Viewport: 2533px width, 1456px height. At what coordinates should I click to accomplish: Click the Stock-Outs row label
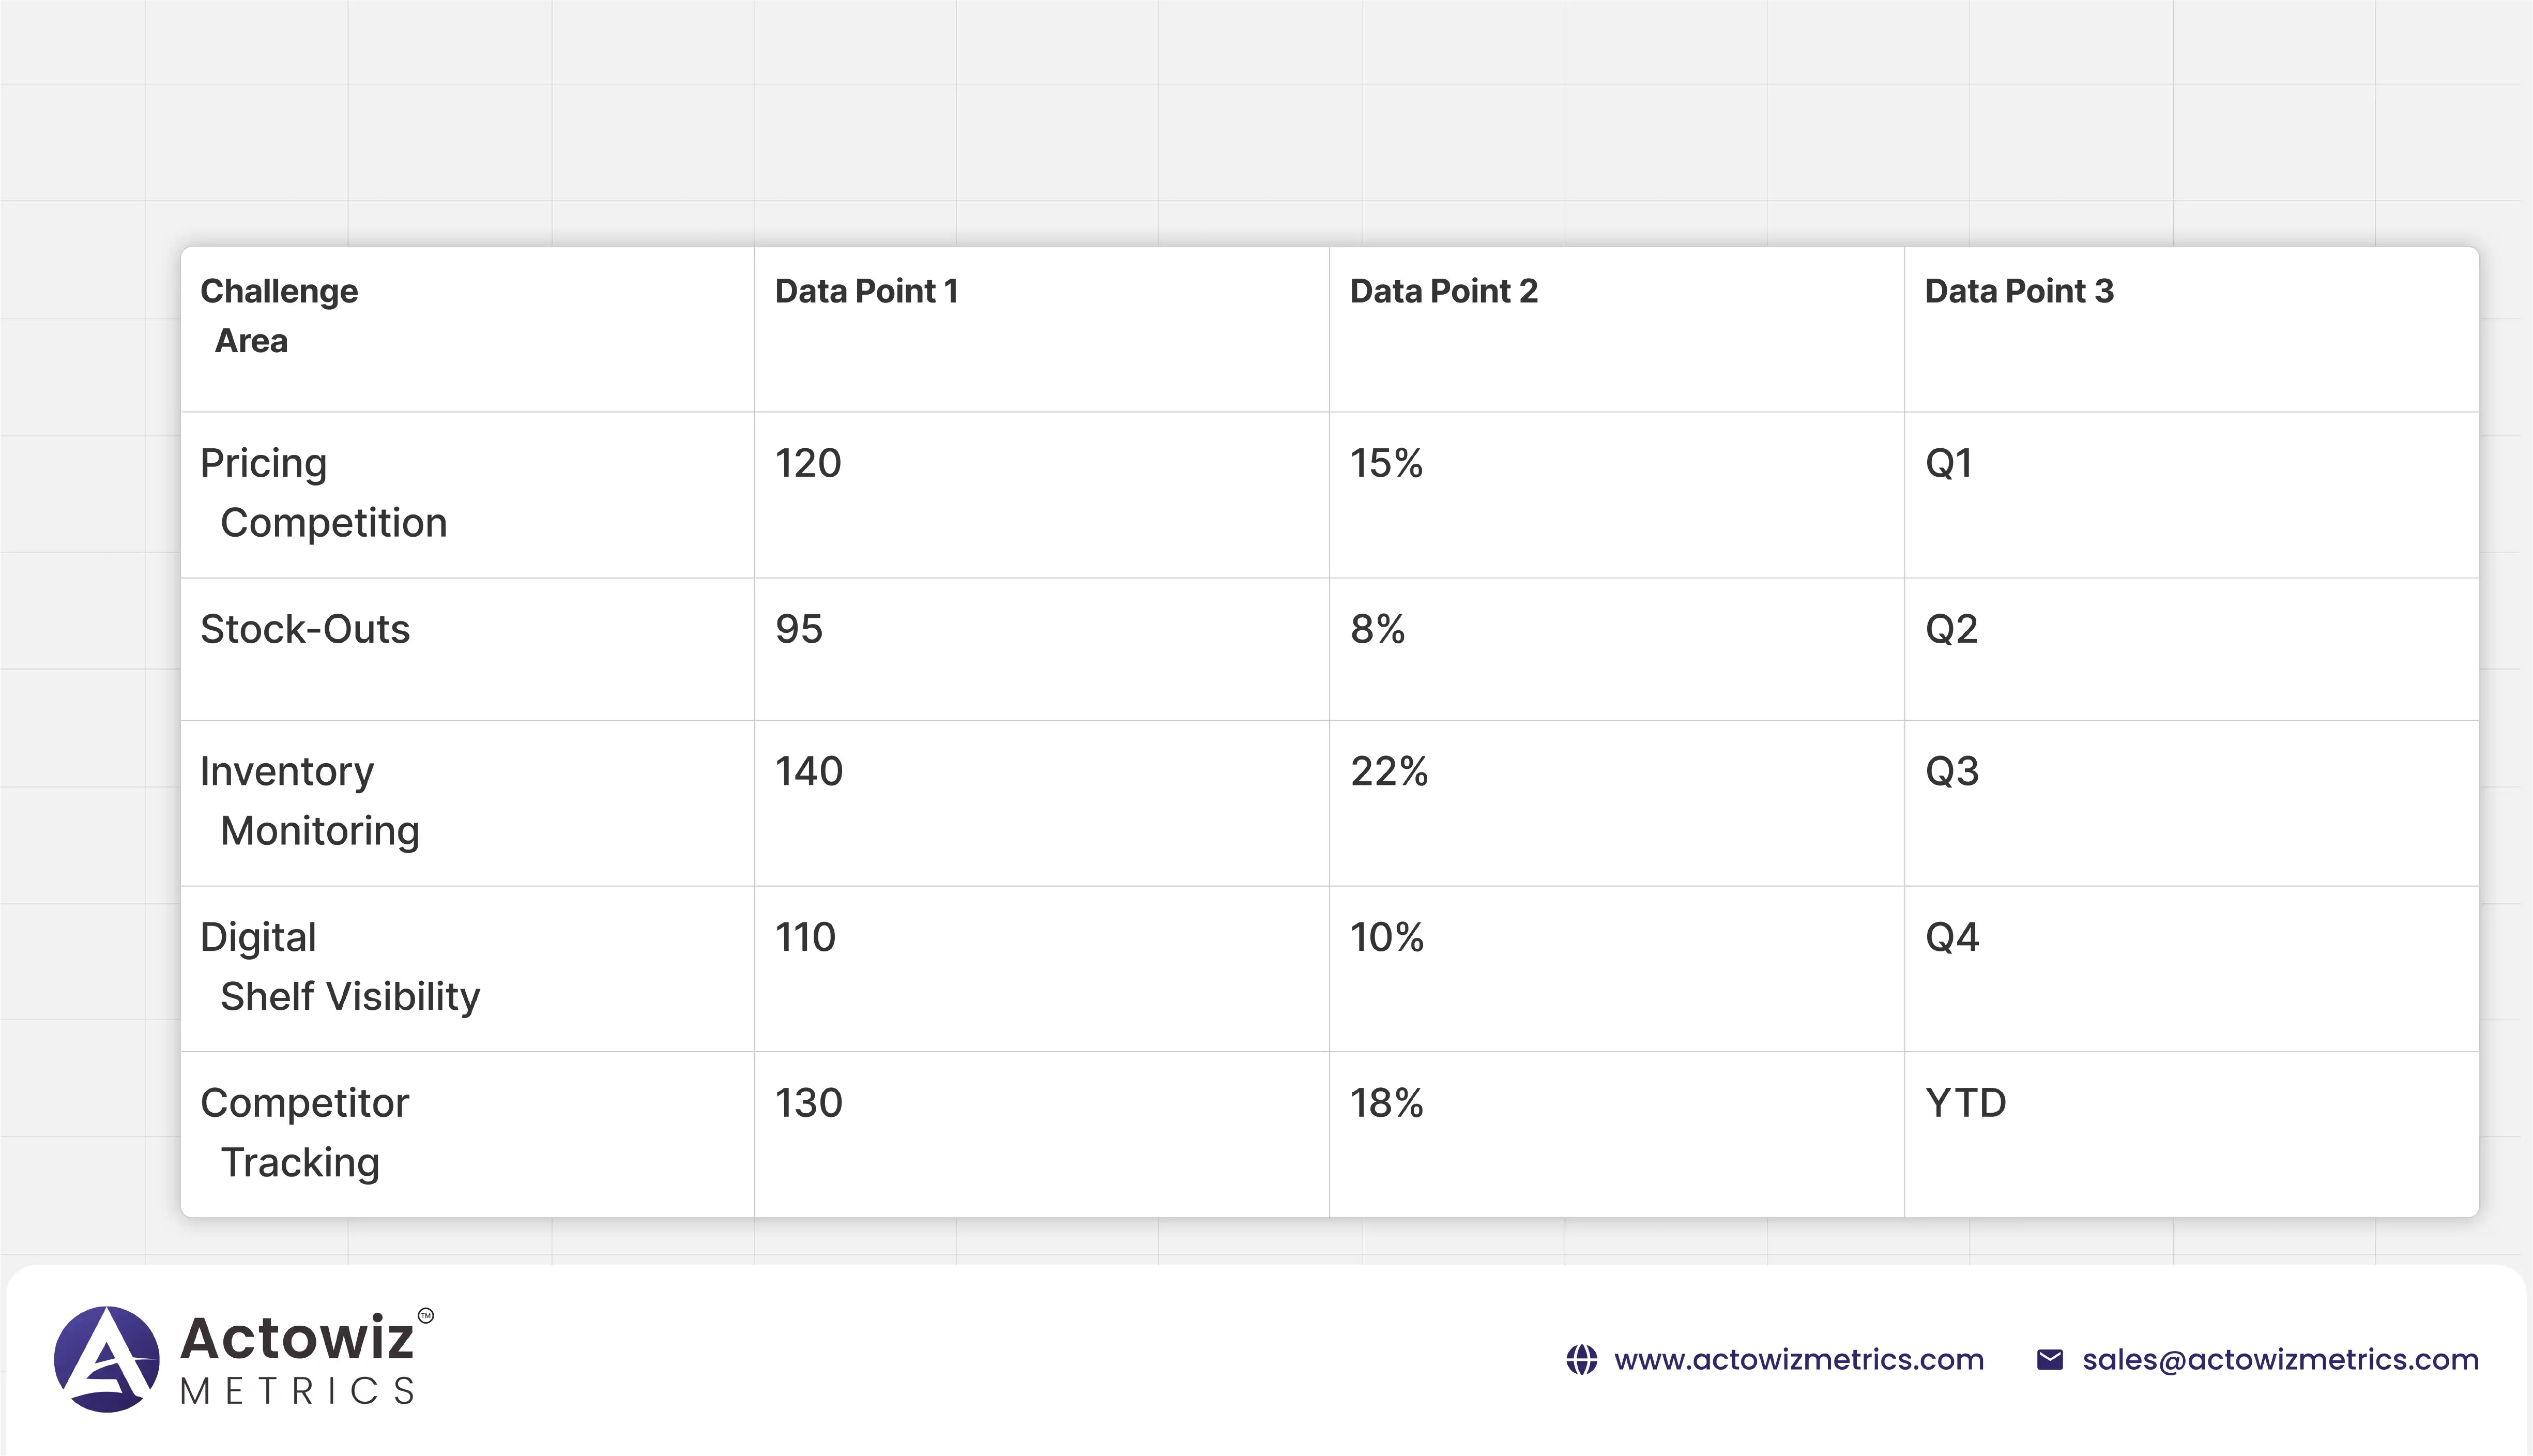[305, 629]
